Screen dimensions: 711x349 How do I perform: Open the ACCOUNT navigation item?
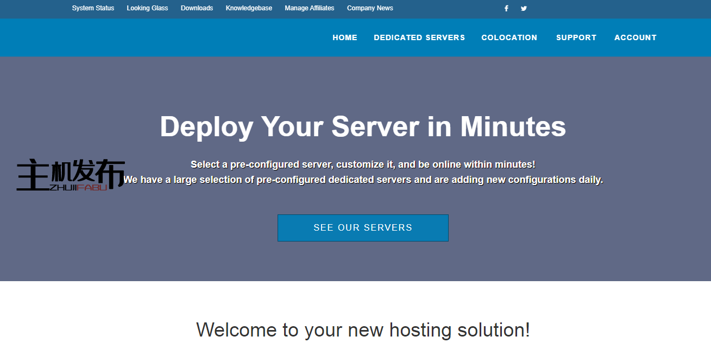(635, 37)
